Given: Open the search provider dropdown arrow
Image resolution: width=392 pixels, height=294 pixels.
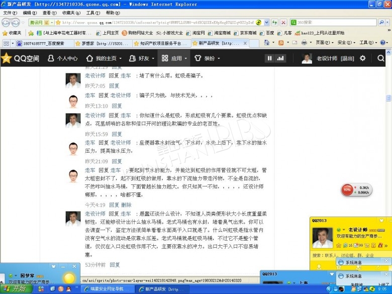Looking at the screenshot, I should (x=387, y=23).
